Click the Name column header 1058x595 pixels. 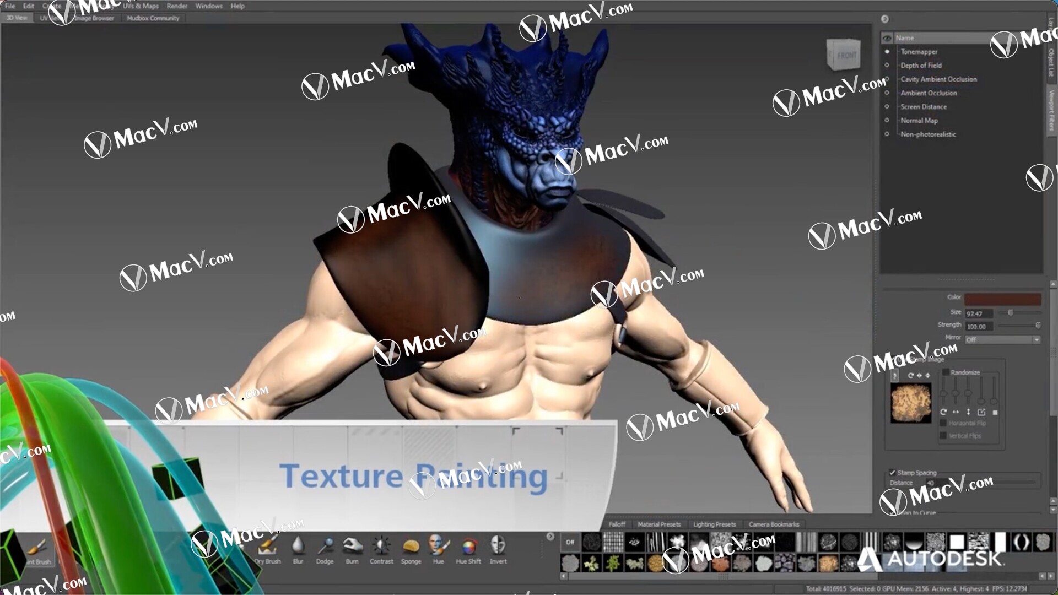[x=968, y=38]
